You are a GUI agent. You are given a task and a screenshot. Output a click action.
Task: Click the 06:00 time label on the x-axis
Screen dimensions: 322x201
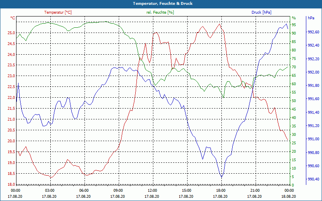(84, 191)
